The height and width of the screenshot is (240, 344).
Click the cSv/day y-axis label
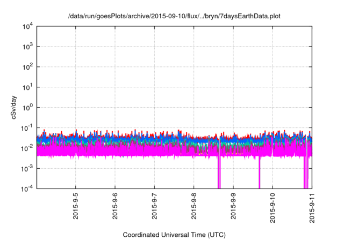click(14, 107)
